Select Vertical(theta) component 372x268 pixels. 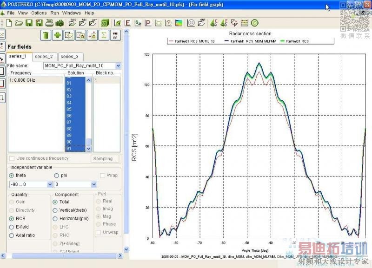click(x=55, y=210)
